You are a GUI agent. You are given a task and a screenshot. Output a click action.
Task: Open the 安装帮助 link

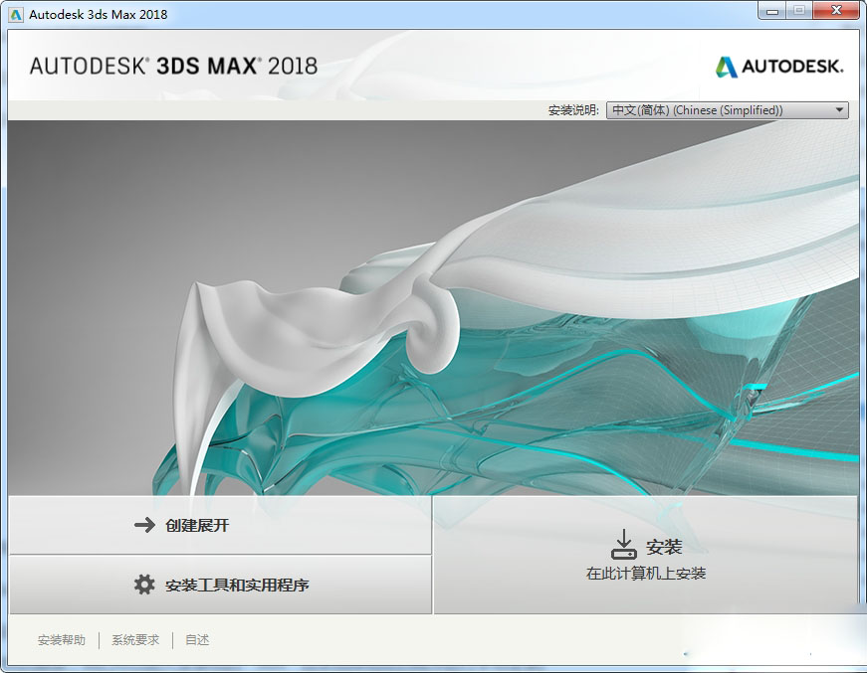[62, 640]
